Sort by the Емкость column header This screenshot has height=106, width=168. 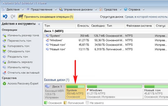tap(83, 26)
